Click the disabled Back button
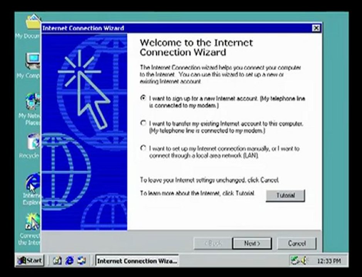 click(213, 244)
